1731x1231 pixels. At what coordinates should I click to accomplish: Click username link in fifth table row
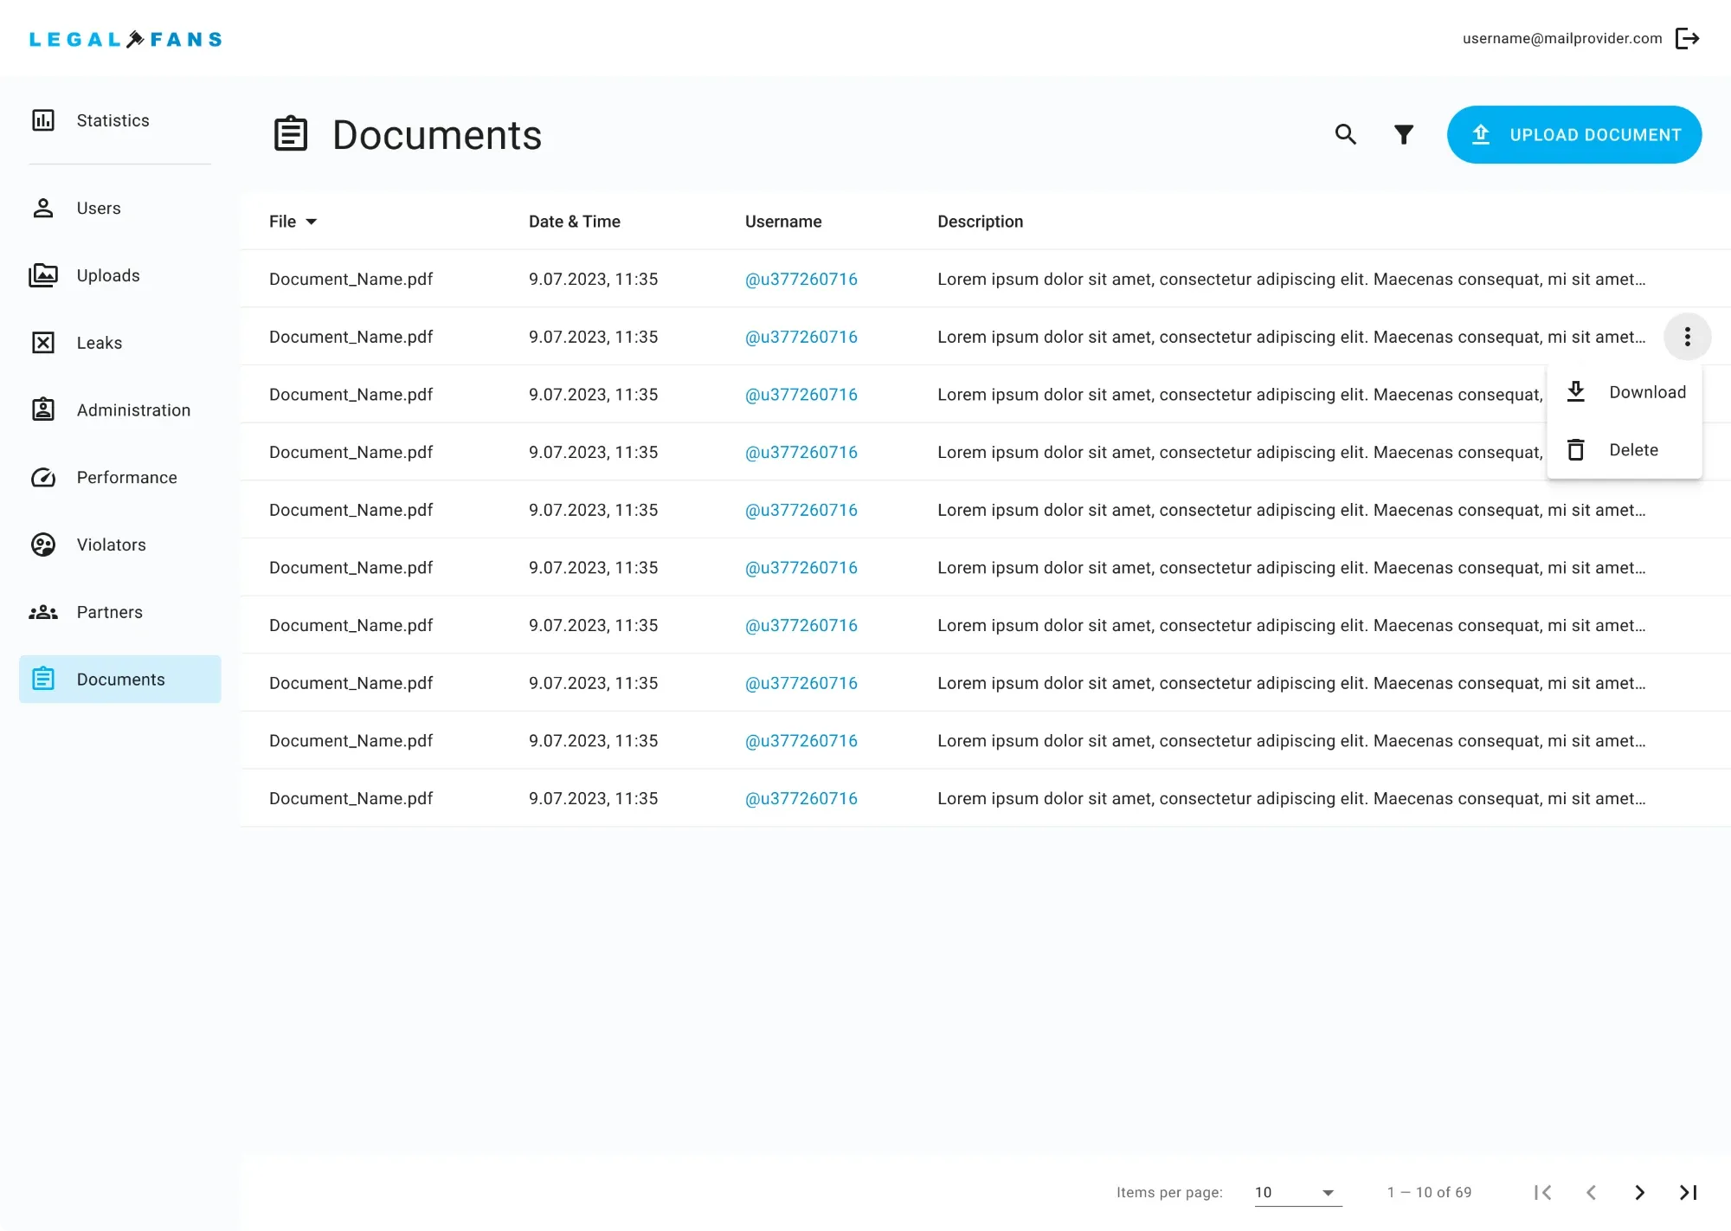coord(801,510)
